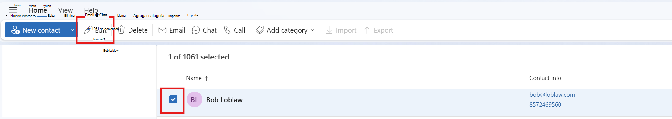Screen dimensions: 672x119
Task: Click the Delete trash can icon
Action: point(121,30)
